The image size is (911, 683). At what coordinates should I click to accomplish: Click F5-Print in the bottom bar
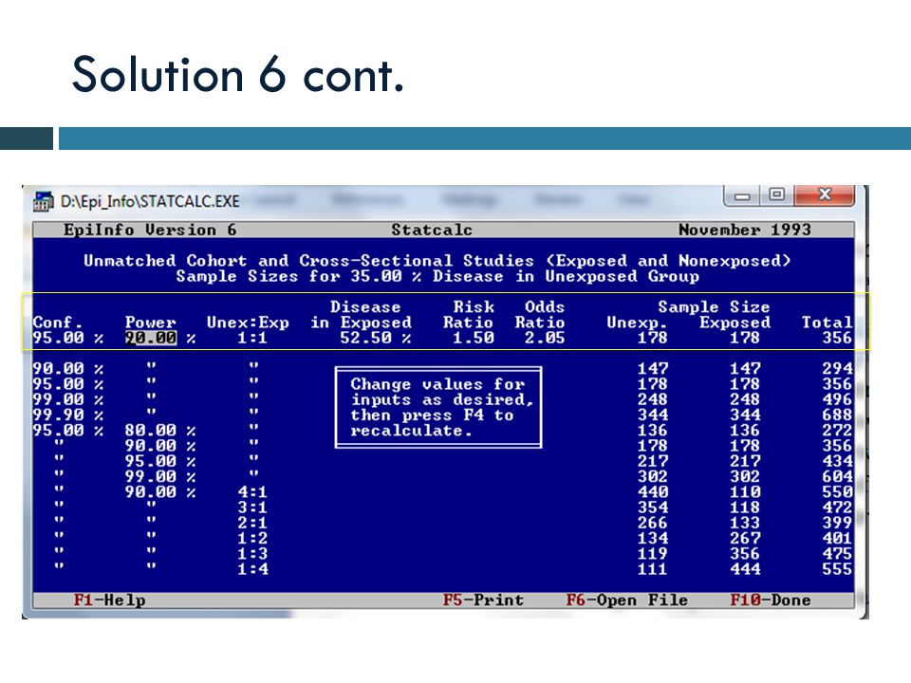coord(483,600)
